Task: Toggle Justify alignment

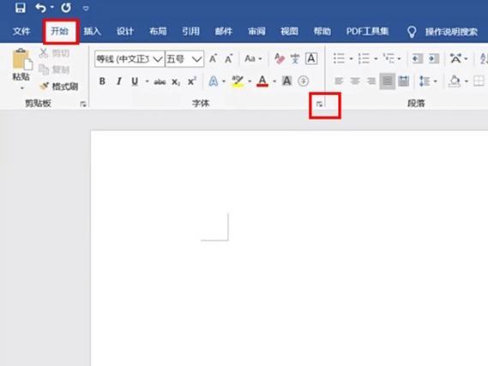Action: (x=388, y=81)
